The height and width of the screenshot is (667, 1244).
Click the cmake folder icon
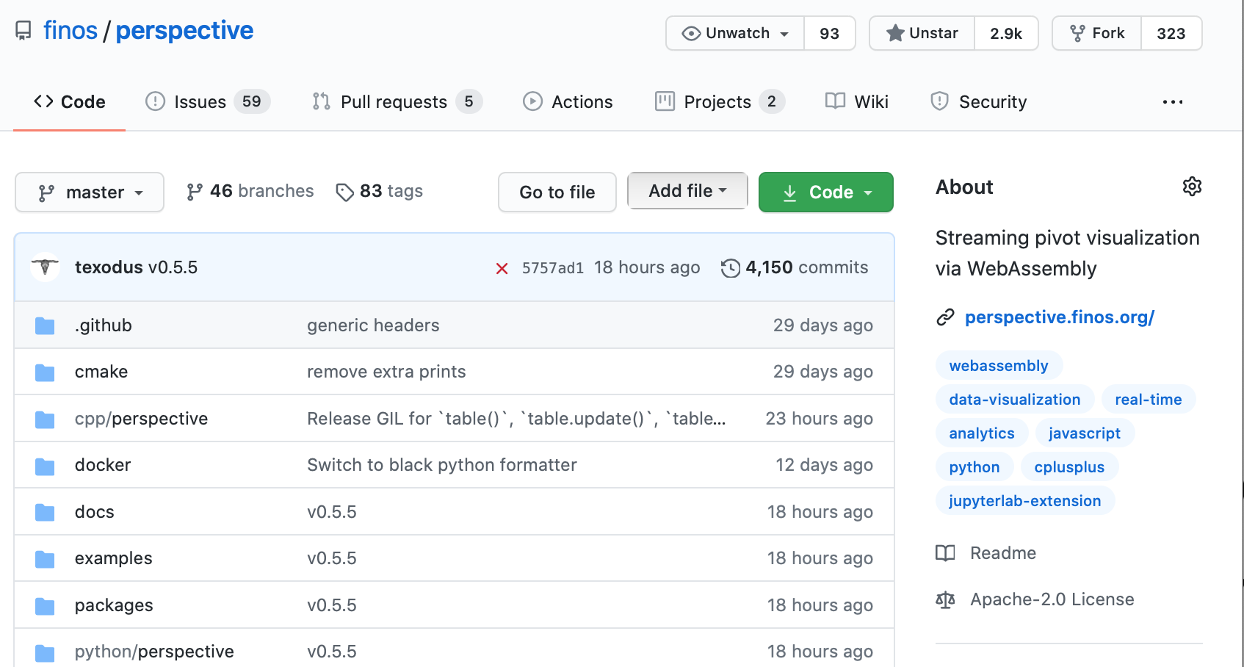[45, 372]
